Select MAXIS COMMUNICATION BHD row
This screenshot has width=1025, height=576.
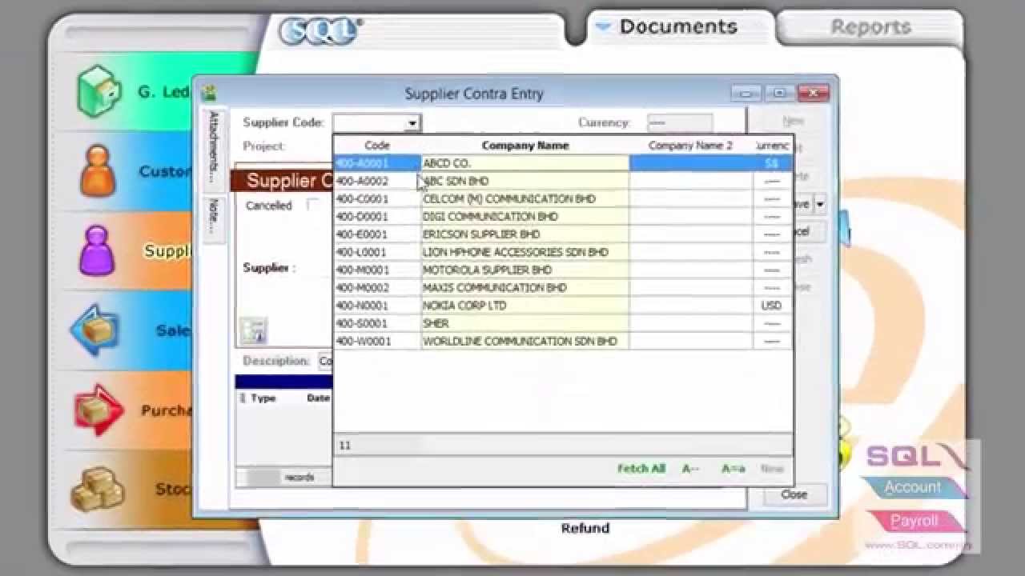point(563,287)
